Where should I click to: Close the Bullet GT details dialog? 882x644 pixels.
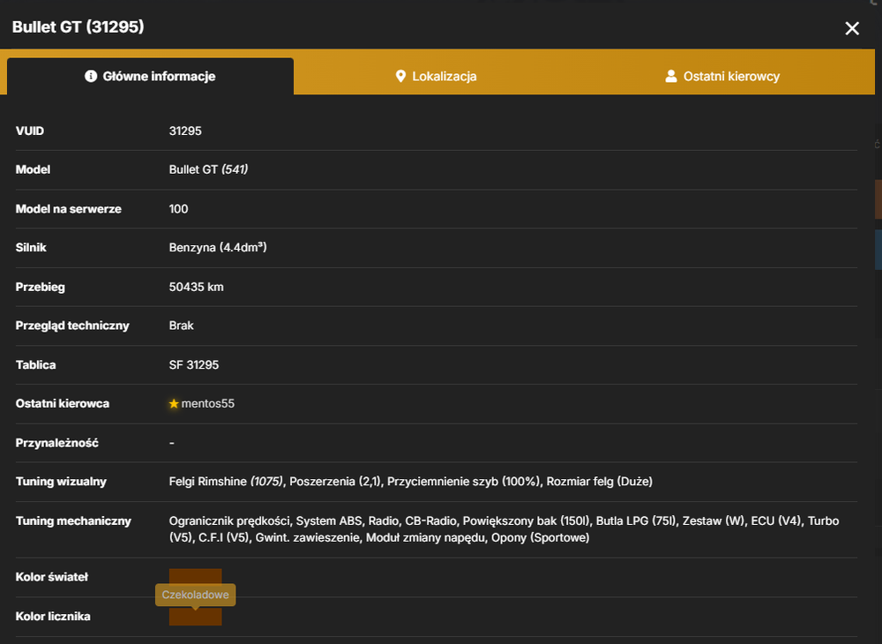[852, 28]
